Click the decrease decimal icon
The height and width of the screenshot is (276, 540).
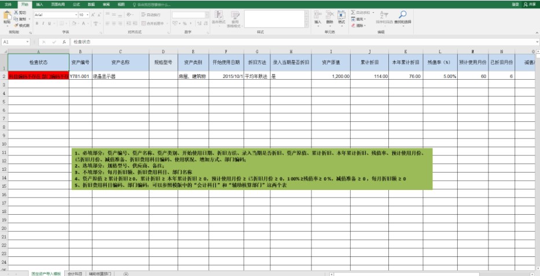205,23
